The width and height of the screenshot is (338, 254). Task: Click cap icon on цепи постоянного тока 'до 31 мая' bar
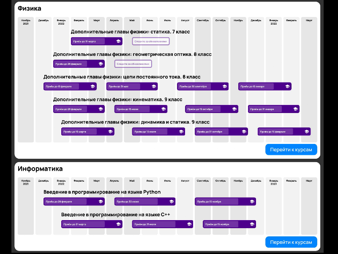pyautogui.click(x=154, y=86)
